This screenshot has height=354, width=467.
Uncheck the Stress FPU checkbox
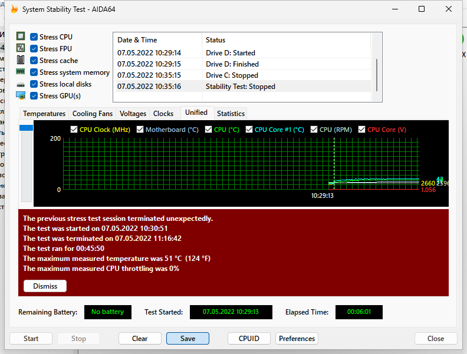(34, 48)
